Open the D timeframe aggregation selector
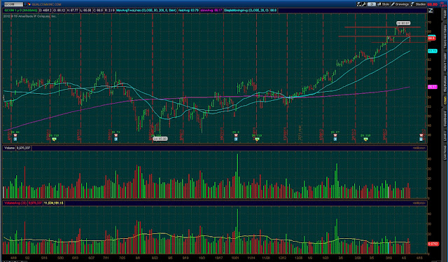This screenshot has width=448, height=262. (372, 4)
